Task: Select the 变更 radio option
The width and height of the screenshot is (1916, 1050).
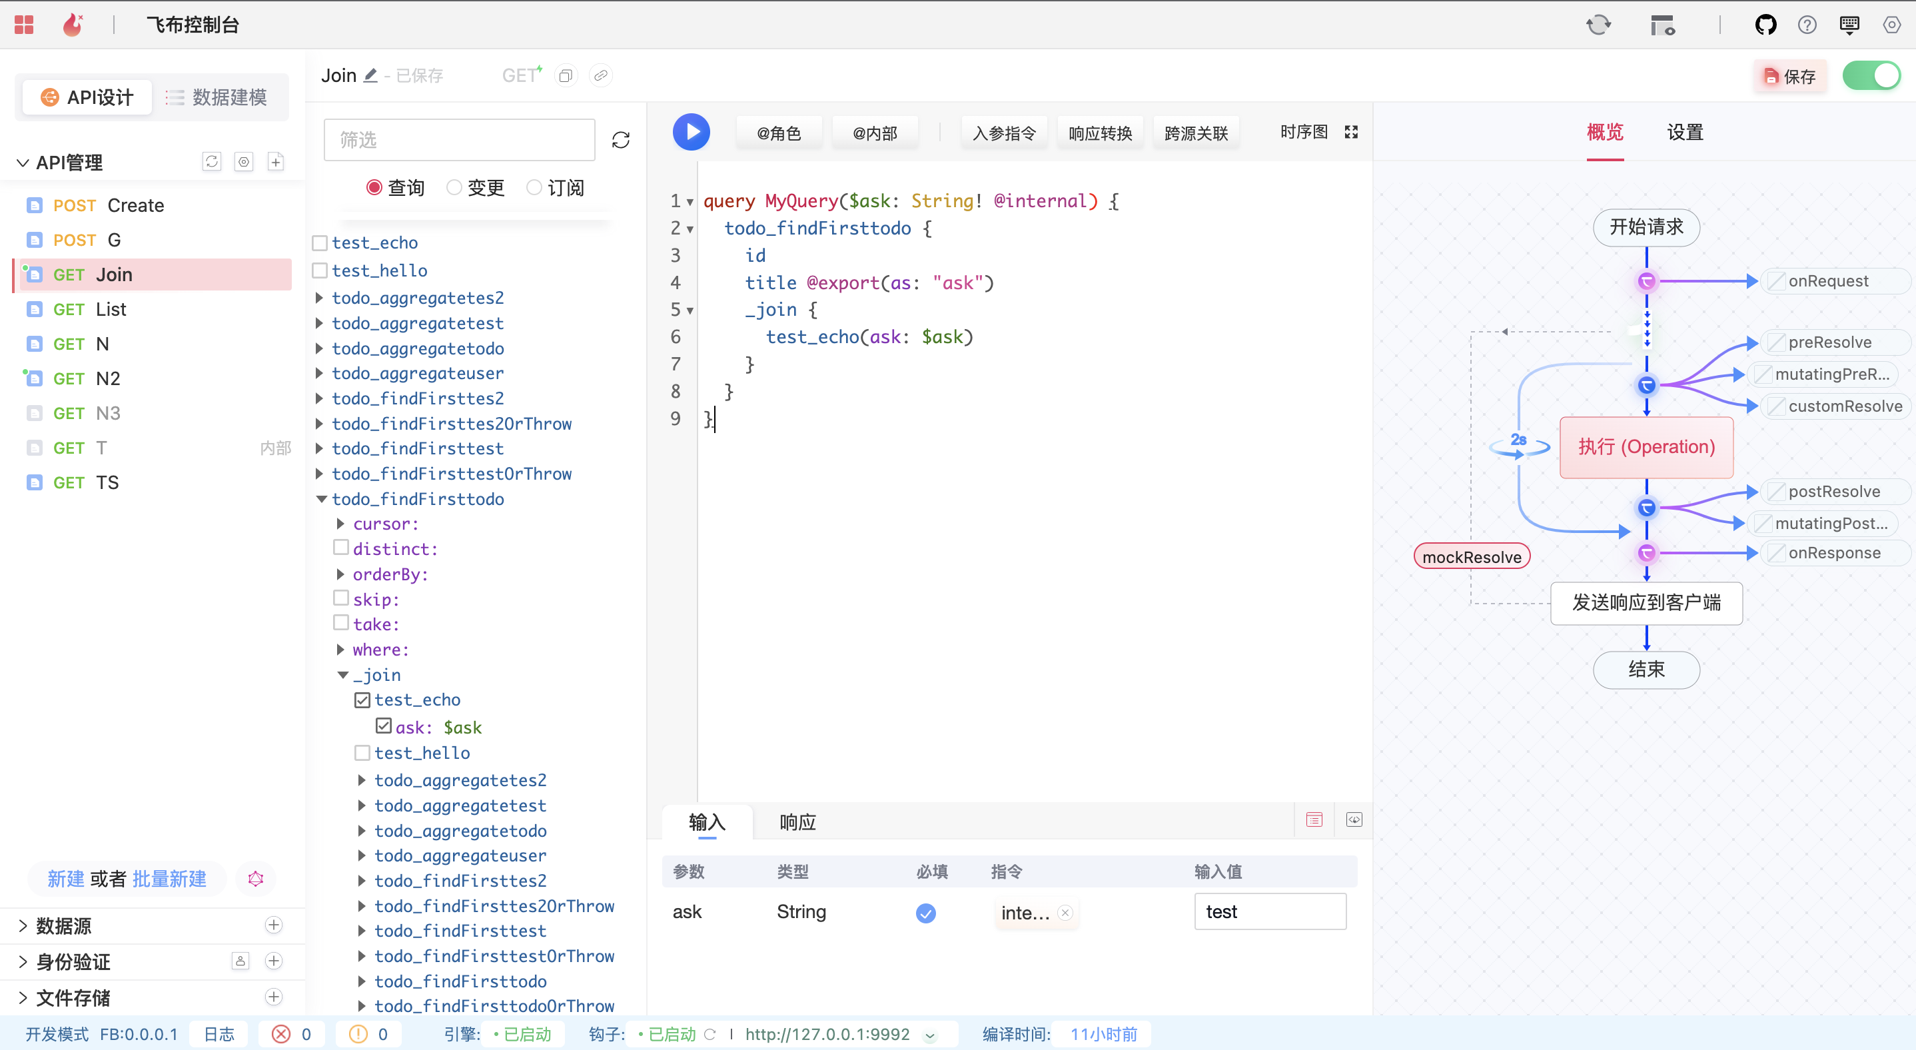Action: pos(454,187)
